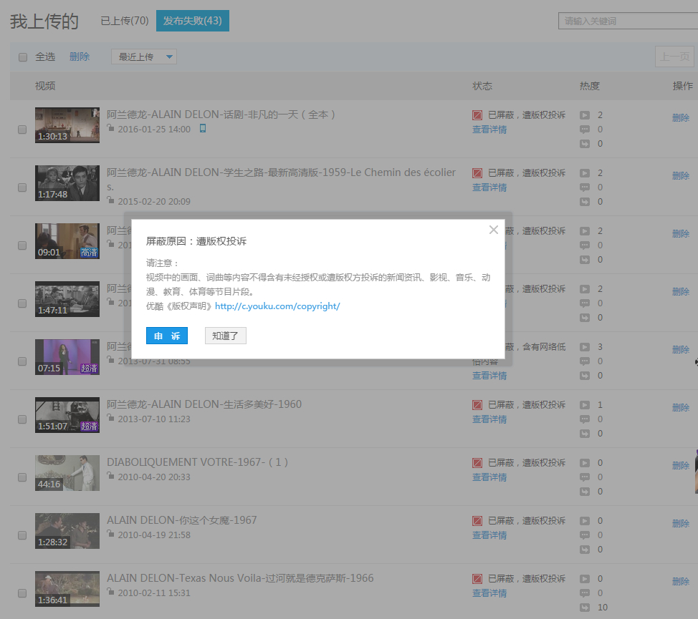Open the 1:30:13 video thumbnail
Viewport: 698px width, 619px height.
(x=67, y=125)
